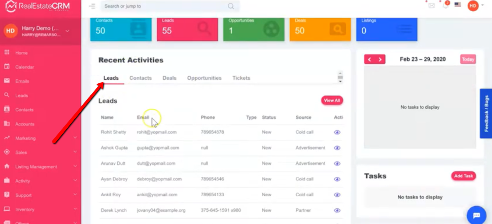Click the Search or jump to field

164,6
